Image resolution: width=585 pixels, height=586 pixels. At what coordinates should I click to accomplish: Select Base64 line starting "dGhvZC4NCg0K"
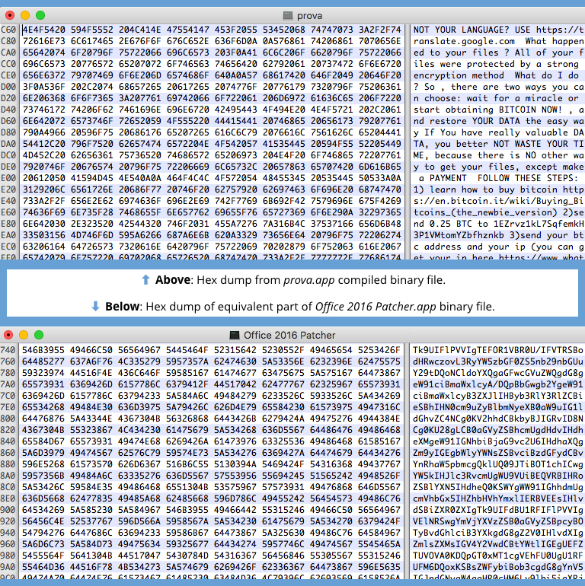pyautogui.click(x=498, y=419)
